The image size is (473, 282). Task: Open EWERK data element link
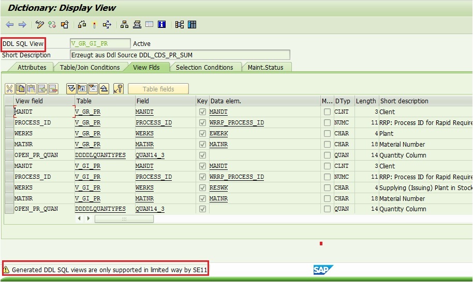219,133
